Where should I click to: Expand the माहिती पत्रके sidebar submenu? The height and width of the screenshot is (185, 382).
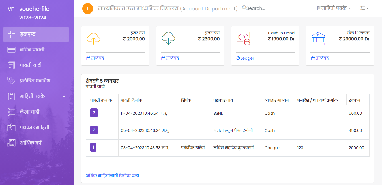pyautogui.click(x=36, y=96)
